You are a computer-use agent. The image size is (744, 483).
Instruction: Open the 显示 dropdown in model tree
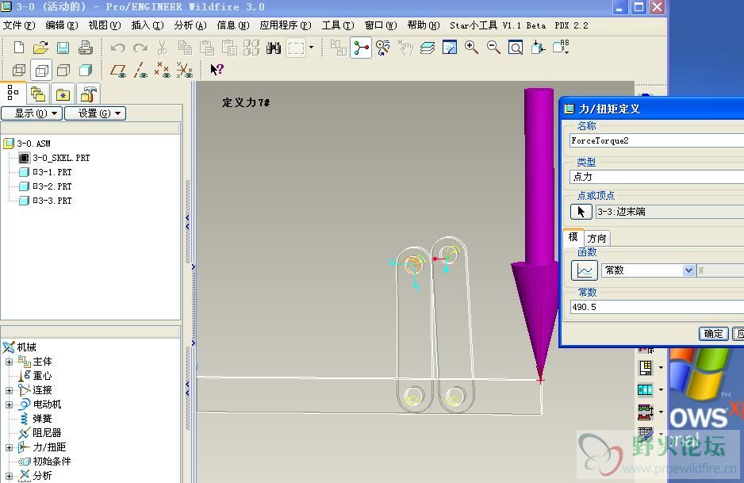click(x=32, y=113)
